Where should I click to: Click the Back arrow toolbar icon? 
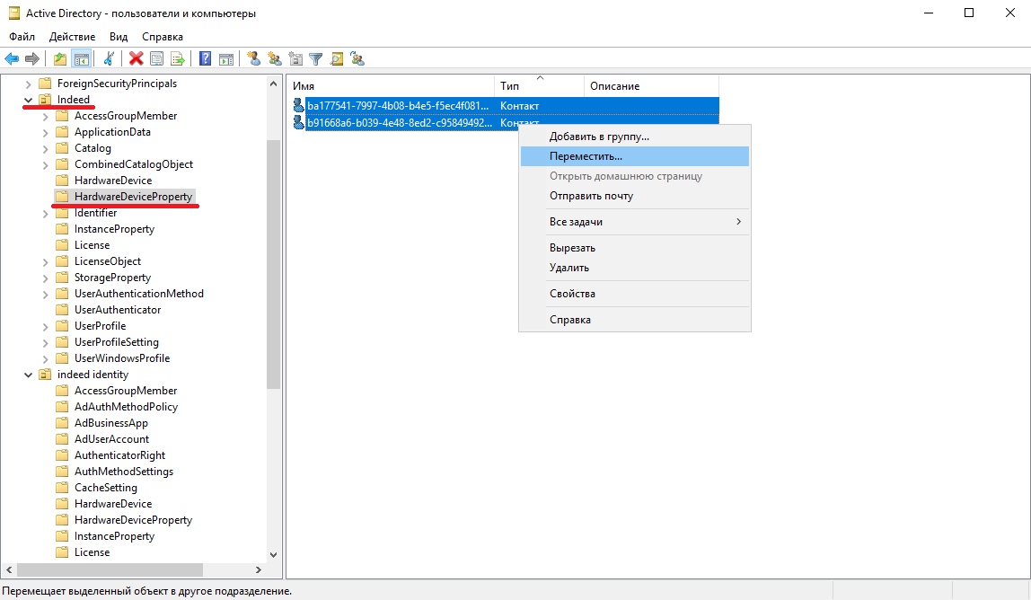12,59
